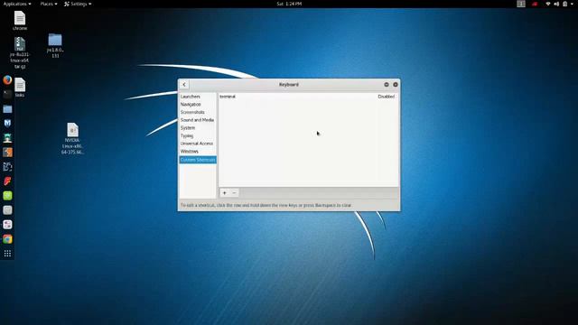Open the white and pink dock application

[7, 225]
